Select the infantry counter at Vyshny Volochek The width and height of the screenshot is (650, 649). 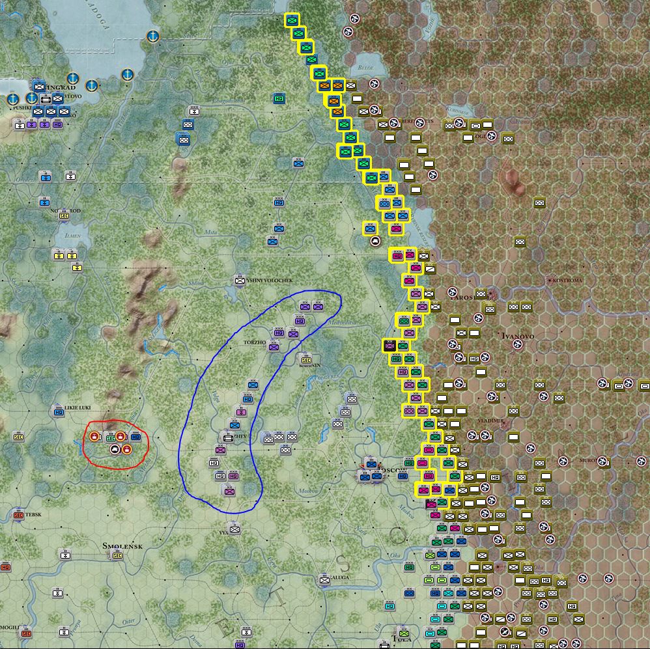pyautogui.click(x=240, y=281)
